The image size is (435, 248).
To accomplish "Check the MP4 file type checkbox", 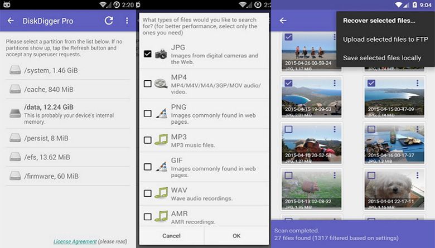I will point(148,84).
